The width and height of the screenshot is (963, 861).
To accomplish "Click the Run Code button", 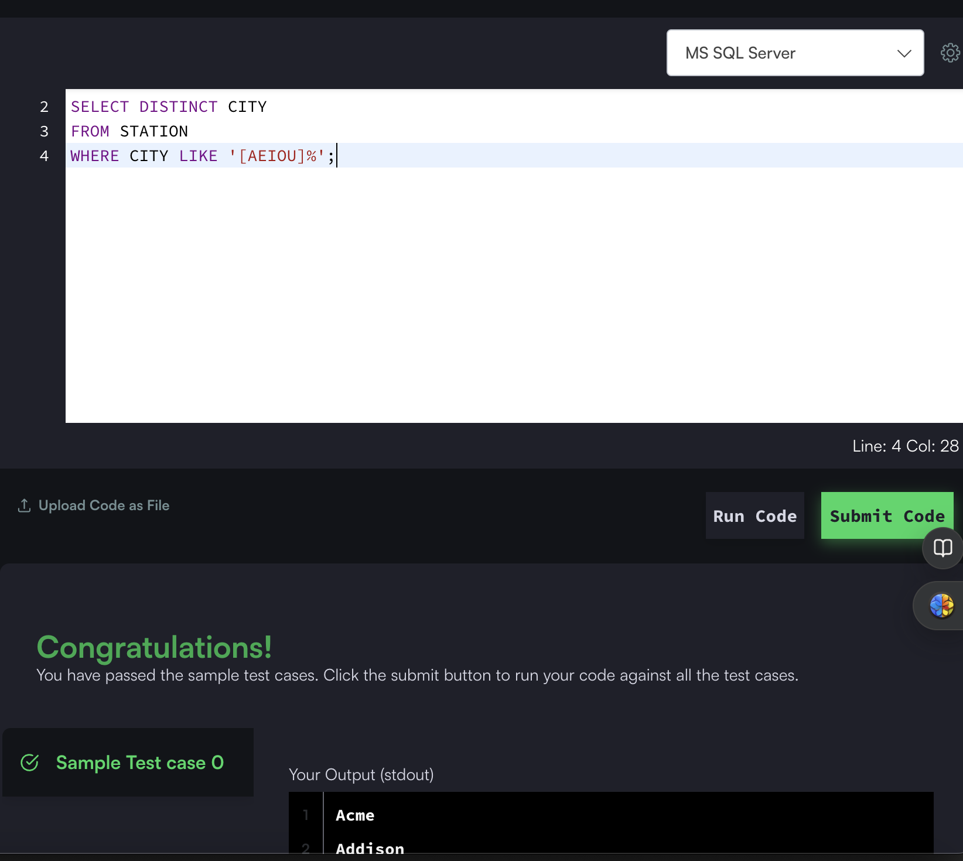I will [754, 516].
